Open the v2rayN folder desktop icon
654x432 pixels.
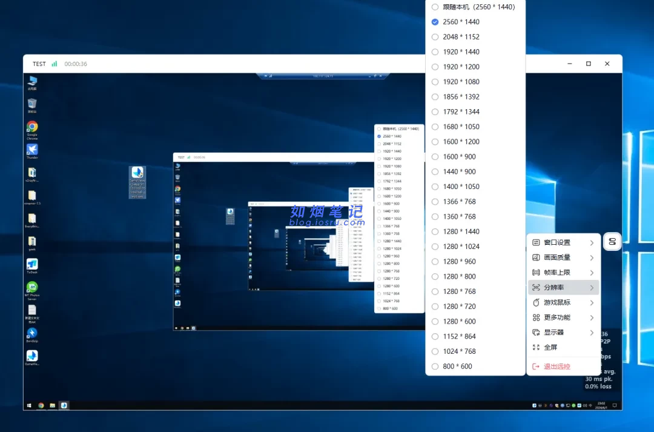coord(32,174)
